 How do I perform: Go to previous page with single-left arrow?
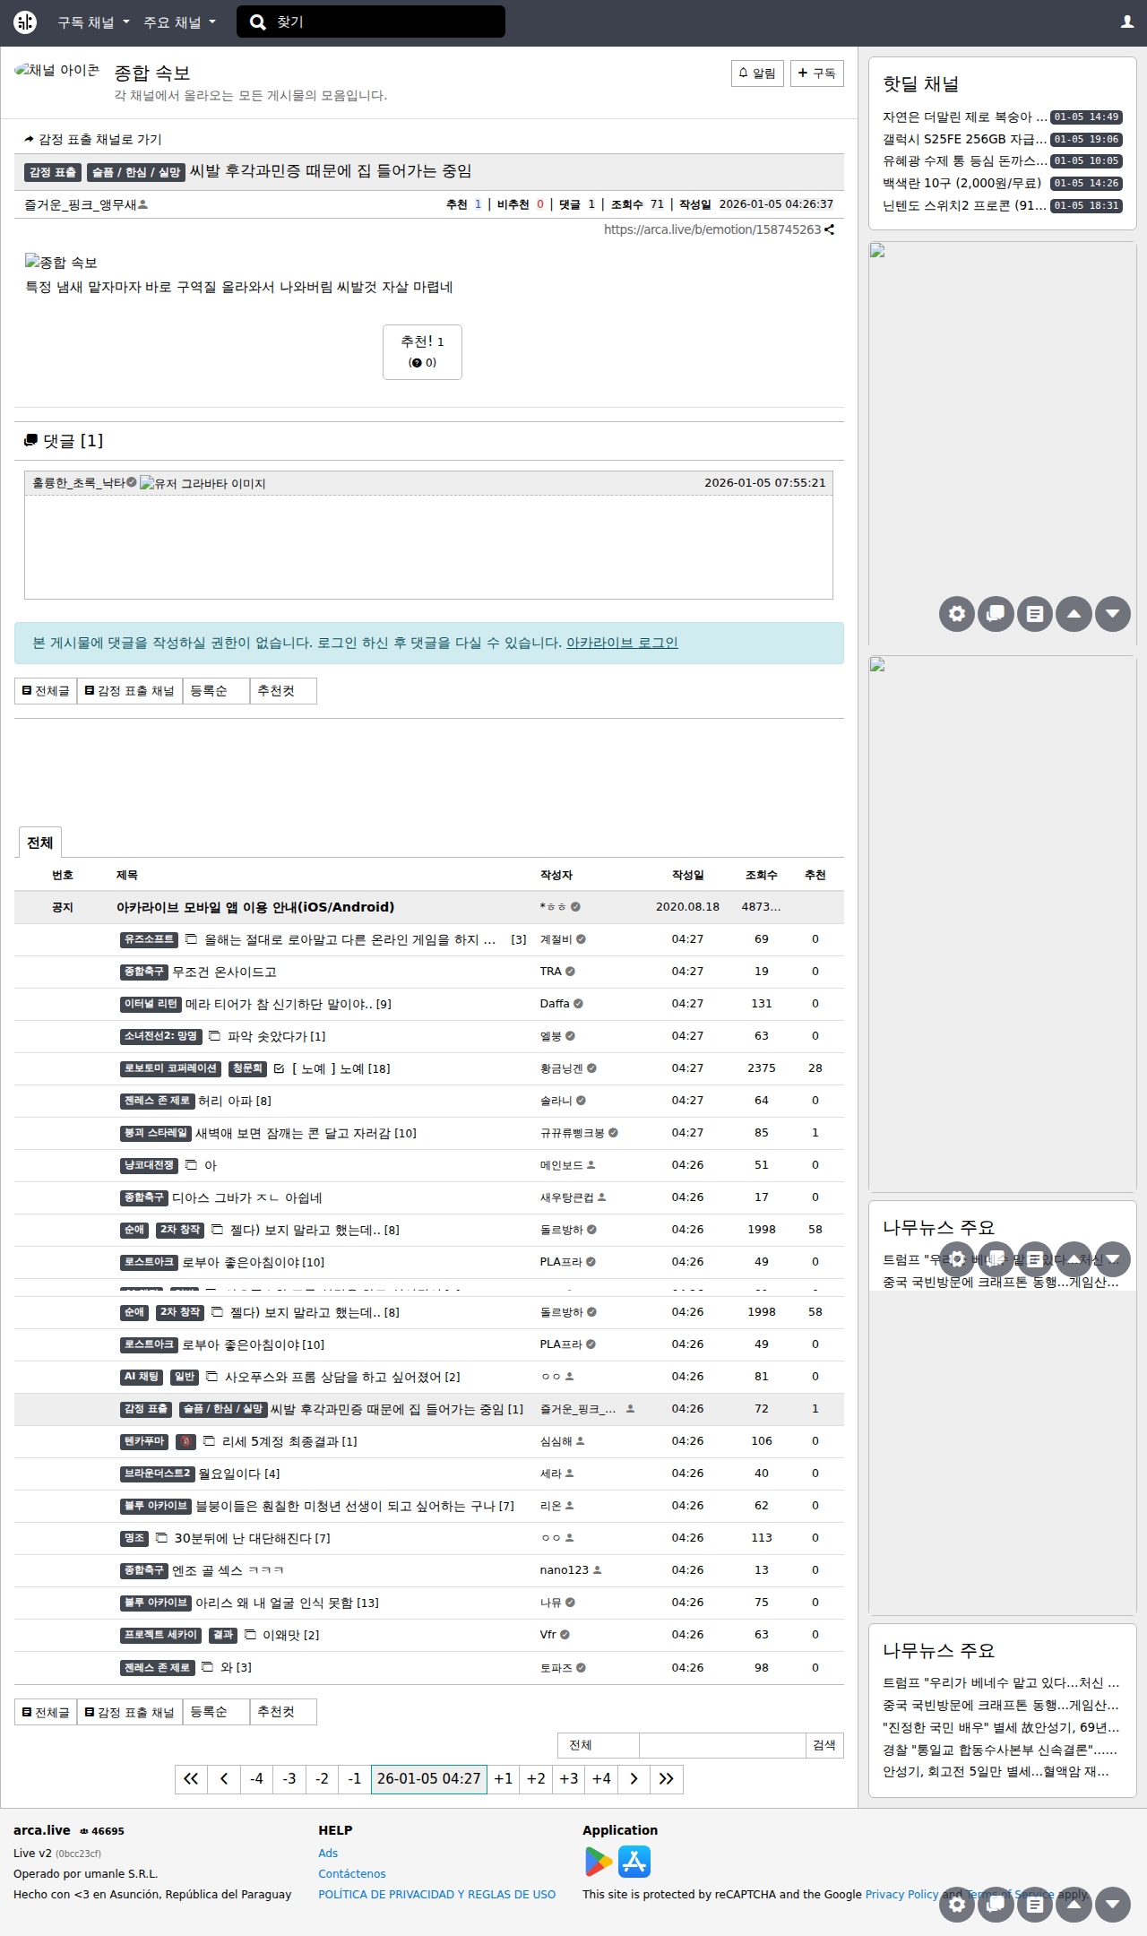pos(224,1779)
